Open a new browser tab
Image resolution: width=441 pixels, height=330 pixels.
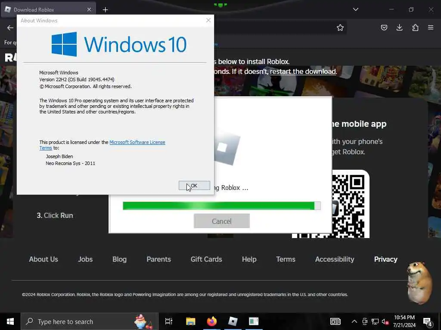coord(105,10)
